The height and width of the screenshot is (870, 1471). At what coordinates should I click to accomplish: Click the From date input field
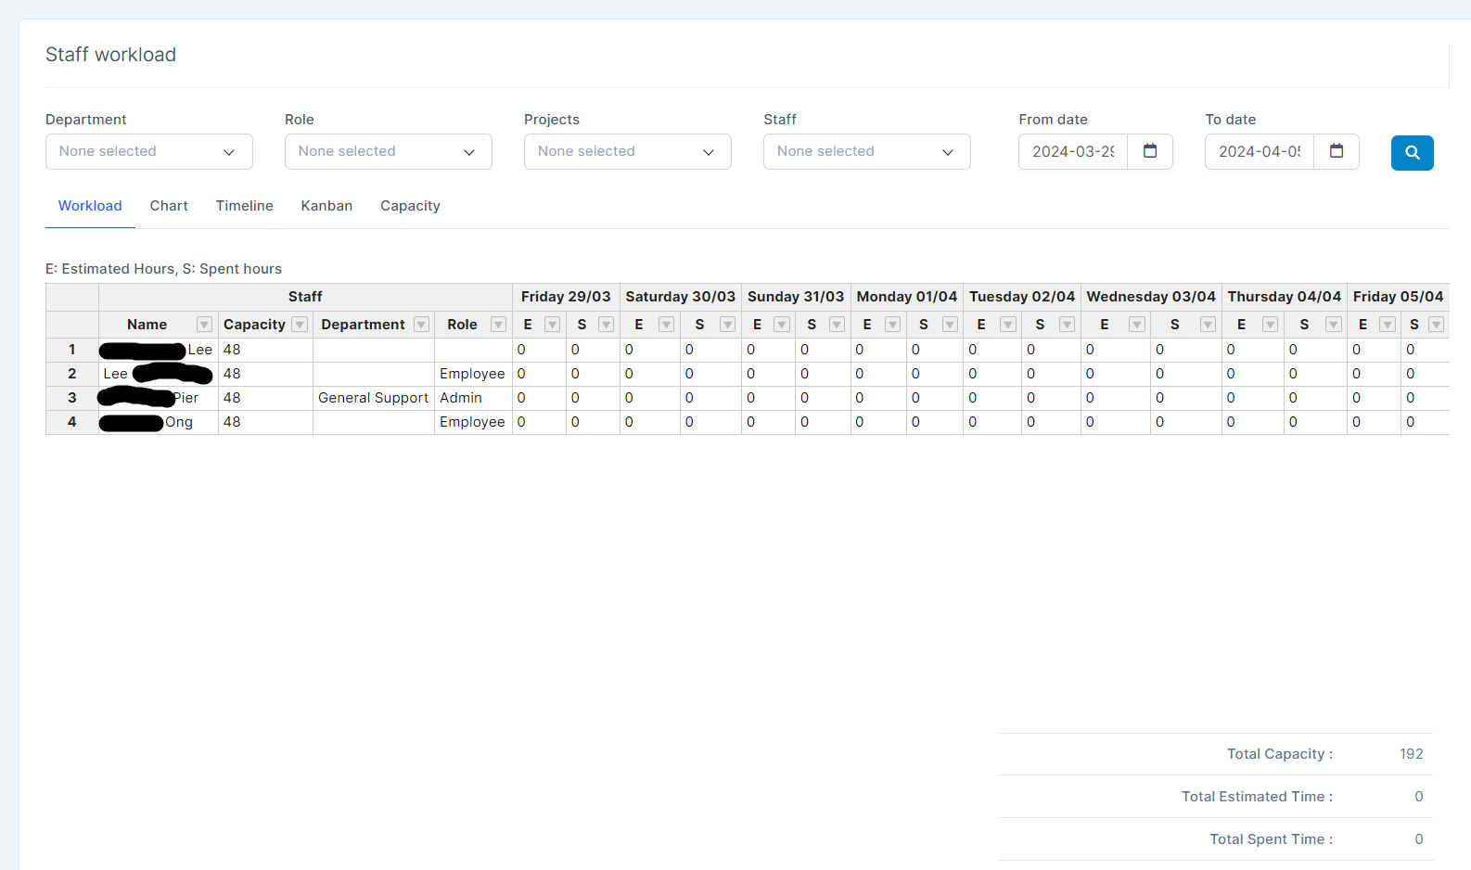pos(1073,152)
